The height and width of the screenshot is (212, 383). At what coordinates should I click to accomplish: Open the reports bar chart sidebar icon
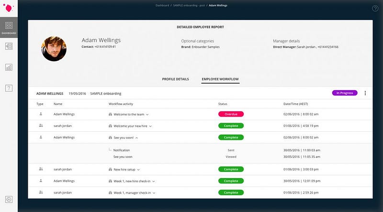[x=9, y=67]
